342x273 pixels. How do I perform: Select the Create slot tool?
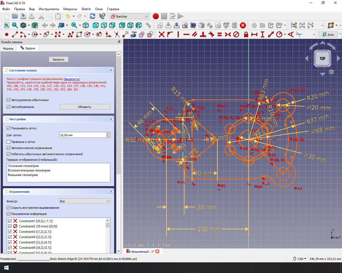[x=99, y=34]
